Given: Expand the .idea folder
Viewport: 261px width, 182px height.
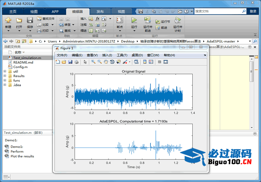Looking at the screenshot, I should 5,85.
